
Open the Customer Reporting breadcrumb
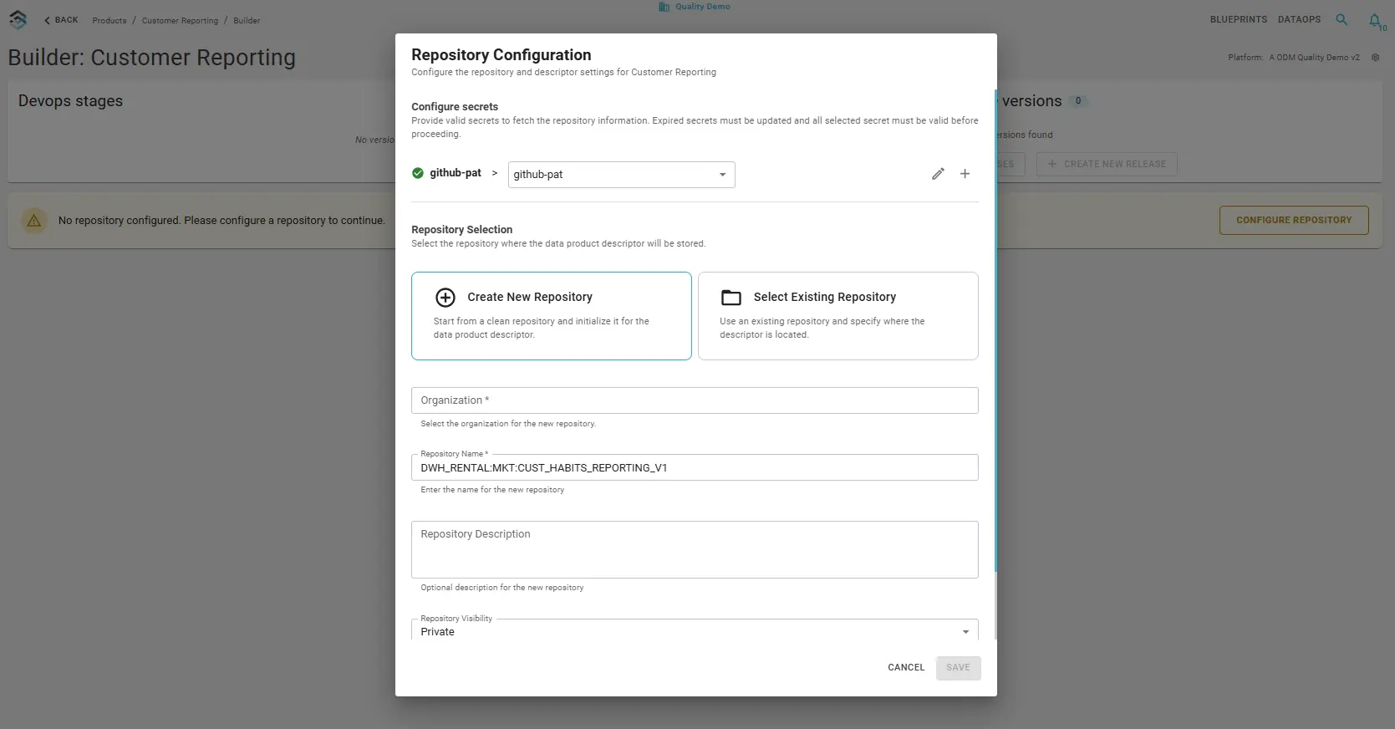click(180, 20)
